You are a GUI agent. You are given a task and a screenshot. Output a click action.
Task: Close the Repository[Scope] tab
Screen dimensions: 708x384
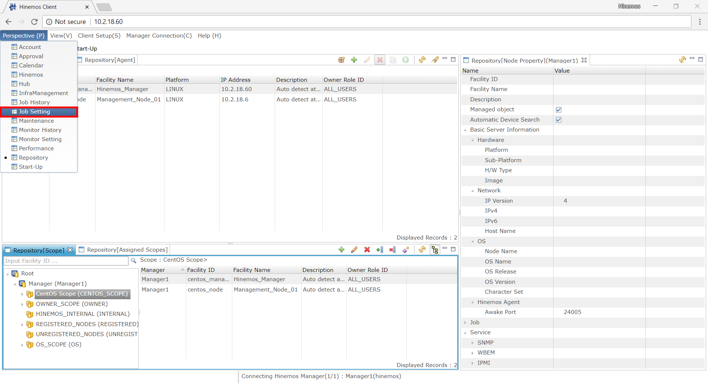click(x=70, y=250)
